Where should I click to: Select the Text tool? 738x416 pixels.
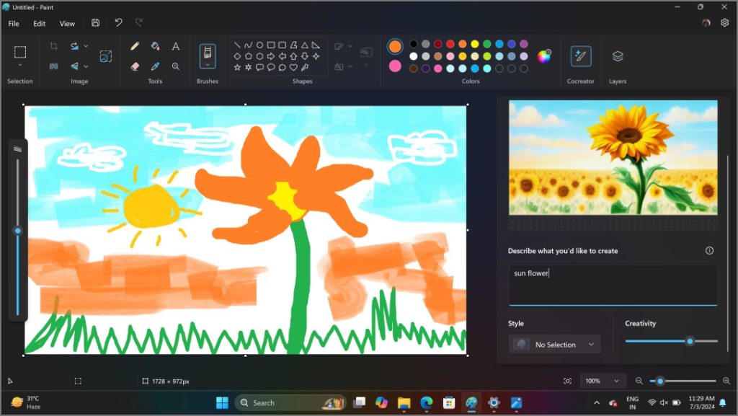(175, 45)
